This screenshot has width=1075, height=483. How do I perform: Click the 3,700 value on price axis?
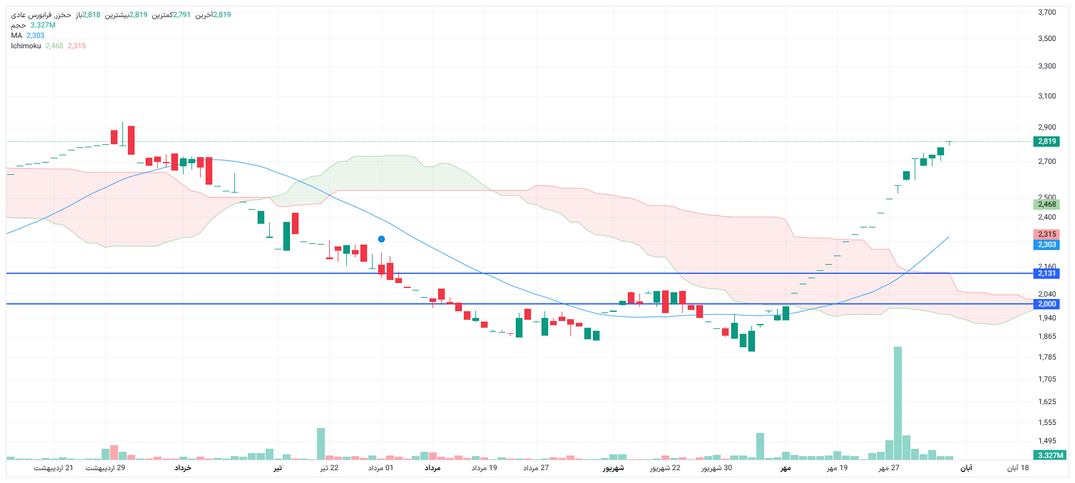click(x=1047, y=12)
